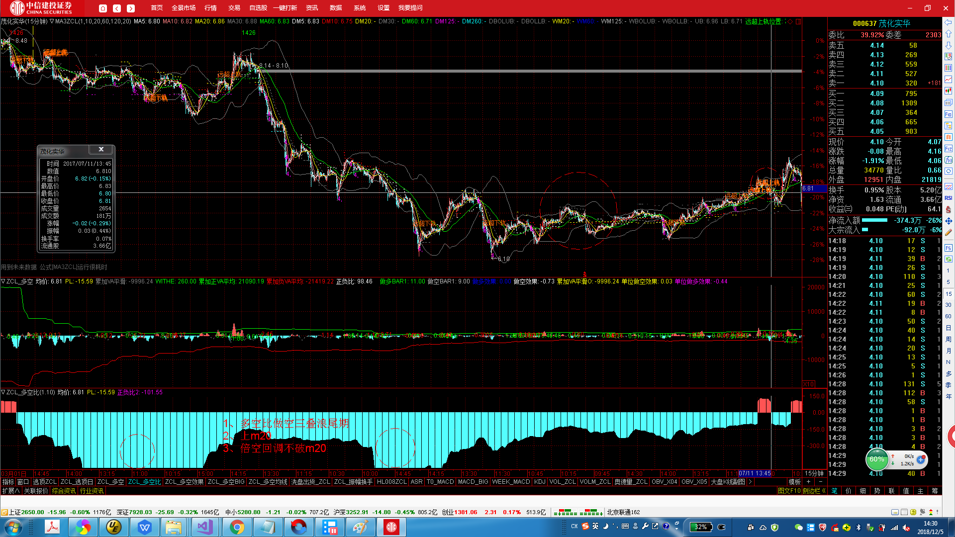The image size is (955, 537).
Task: Close the 茂化实华 data popup
Action: point(101,149)
